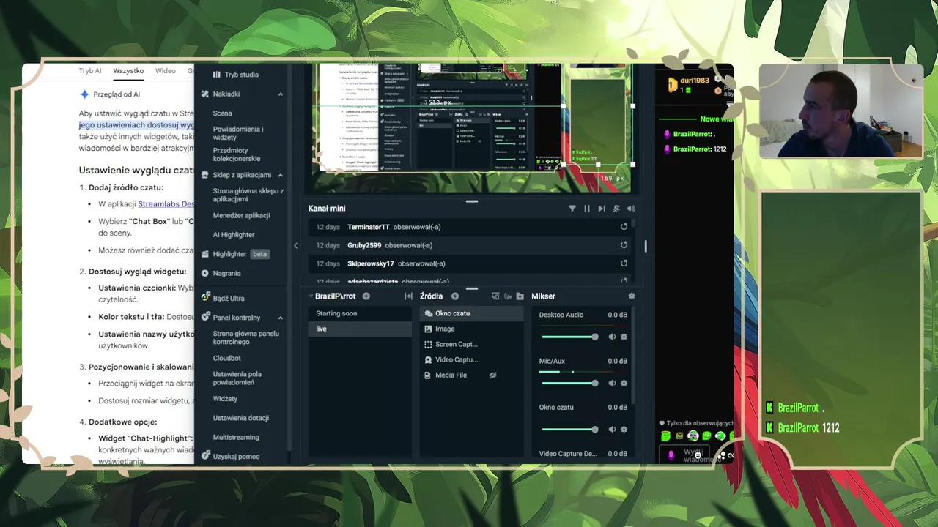Open Desktop Audio settings gear
The height and width of the screenshot is (527, 938).
pyautogui.click(x=624, y=337)
